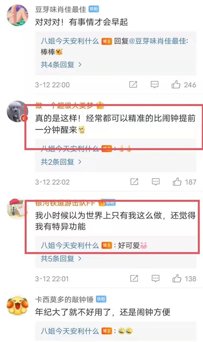This screenshot has height=342, width=203.
Task: View laughing emoji avatar of 卡西莫多的敲钟锤
Action: coord(17,305)
